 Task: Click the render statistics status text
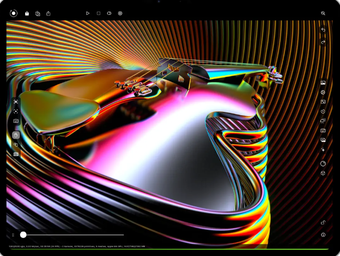tap(77, 246)
